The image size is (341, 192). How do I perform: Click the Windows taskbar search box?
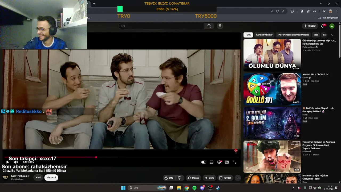(x=147, y=188)
